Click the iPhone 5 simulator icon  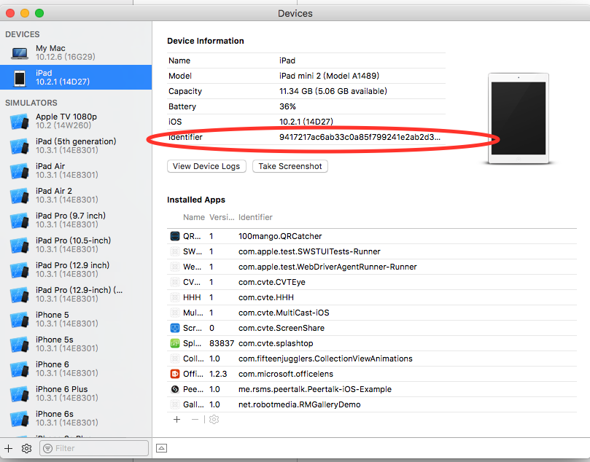point(20,320)
